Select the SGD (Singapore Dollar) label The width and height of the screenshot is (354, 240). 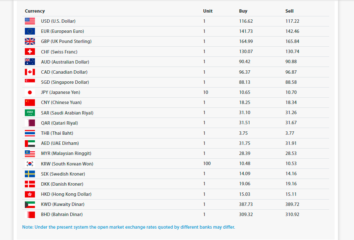[65, 82]
